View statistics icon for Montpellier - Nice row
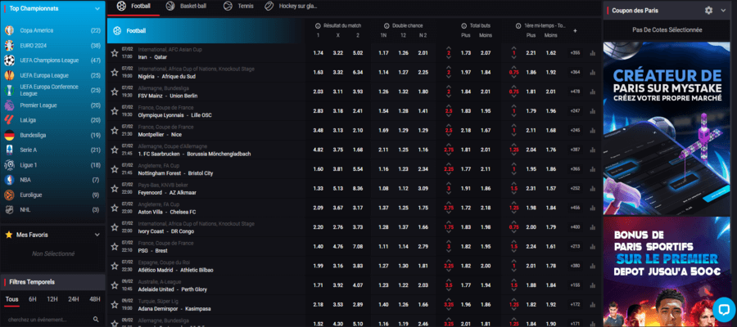The width and height of the screenshot is (737, 327). pyautogui.click(x=592, y=131)
